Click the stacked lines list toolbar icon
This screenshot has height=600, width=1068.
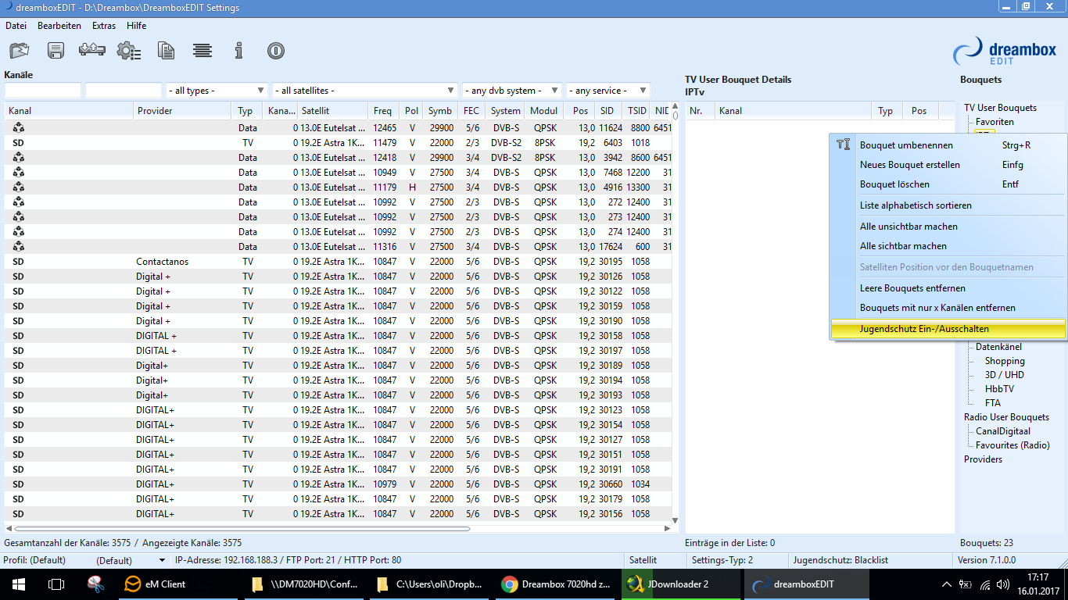[202, 51]
